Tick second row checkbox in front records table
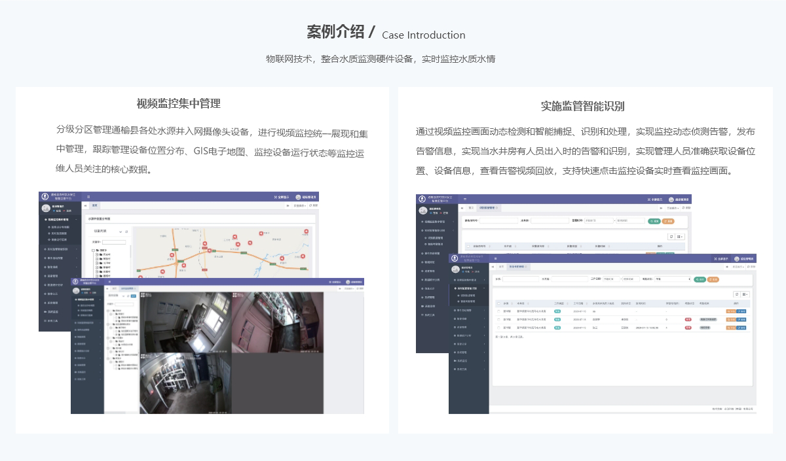The width and height of the screenshot is (786, 461). click(x=499, y=320)
